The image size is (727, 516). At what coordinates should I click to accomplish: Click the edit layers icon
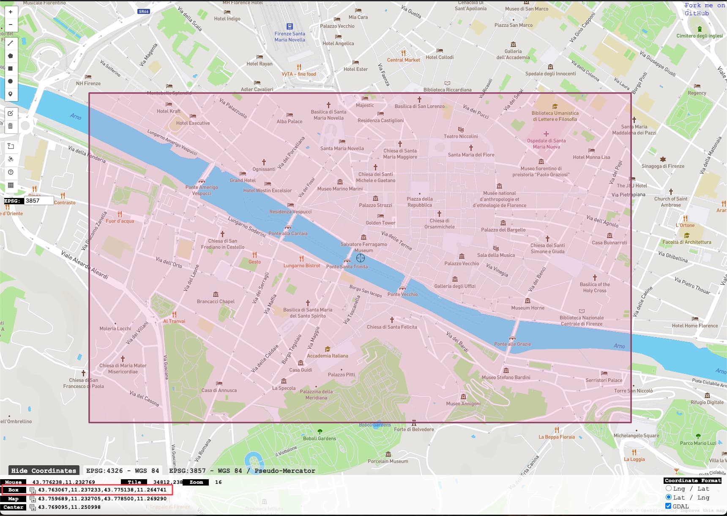[11, 113]
